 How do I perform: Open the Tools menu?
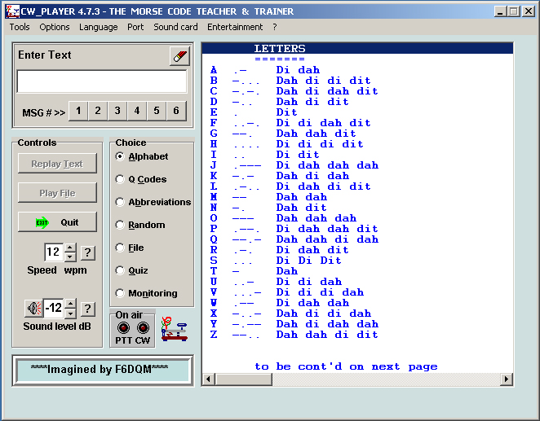pos(20,27)
